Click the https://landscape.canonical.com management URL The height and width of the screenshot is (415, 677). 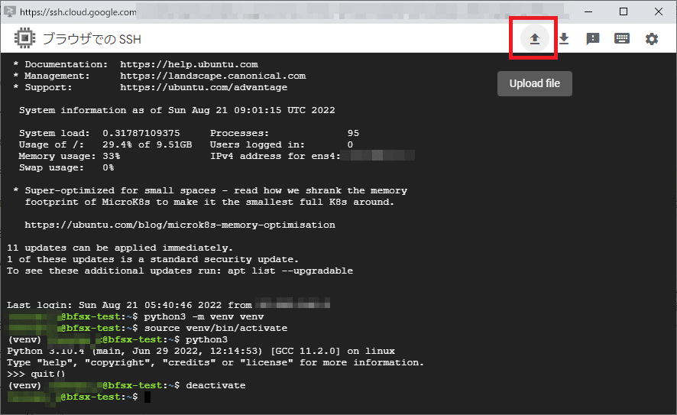[x=213, y=76]
